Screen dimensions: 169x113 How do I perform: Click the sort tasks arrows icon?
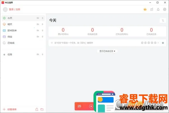163,20
